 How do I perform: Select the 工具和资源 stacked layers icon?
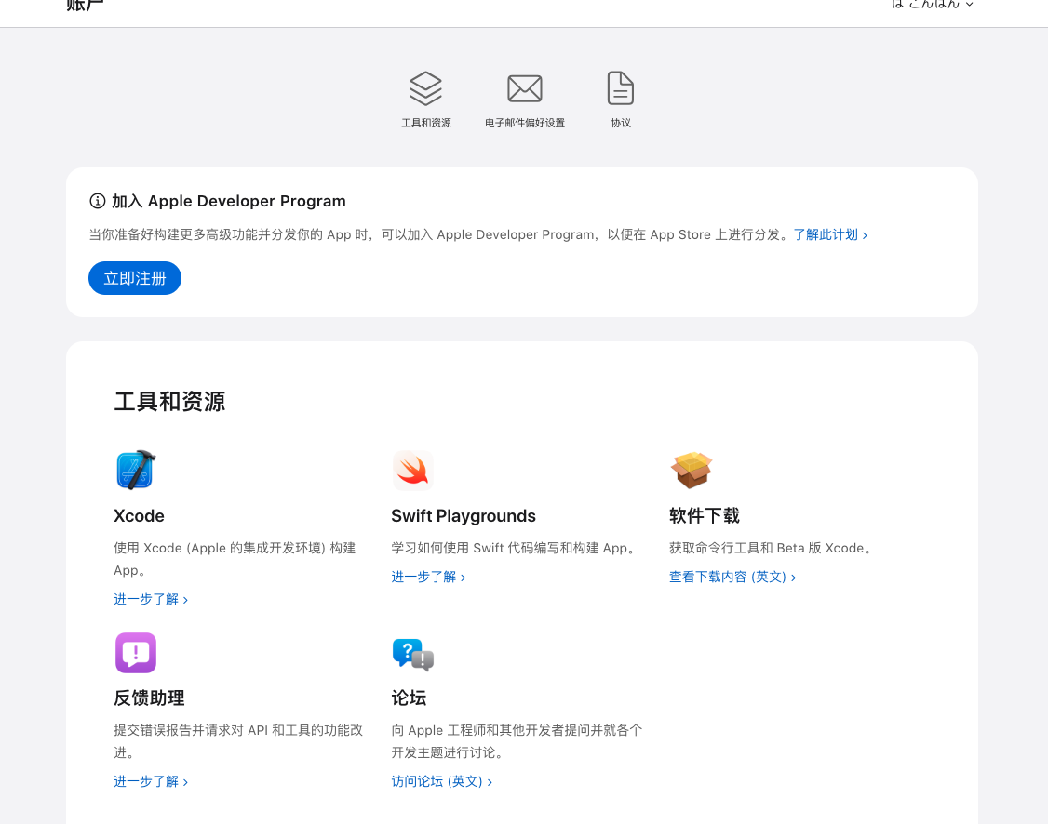pos(425,87)
